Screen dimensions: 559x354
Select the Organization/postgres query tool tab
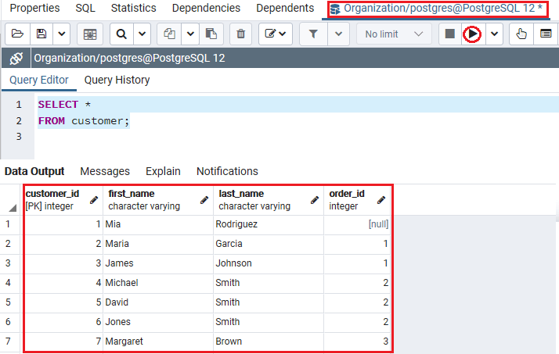tap(438, 9)
